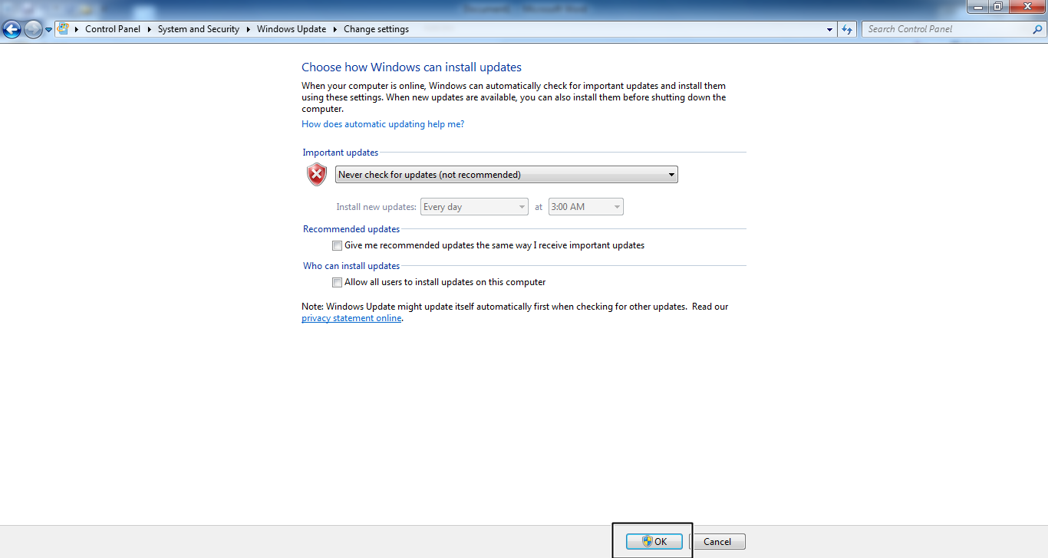Click the 'Who can install updates' label
Viewport: 1048px width, 558px height.
(351, 266)
